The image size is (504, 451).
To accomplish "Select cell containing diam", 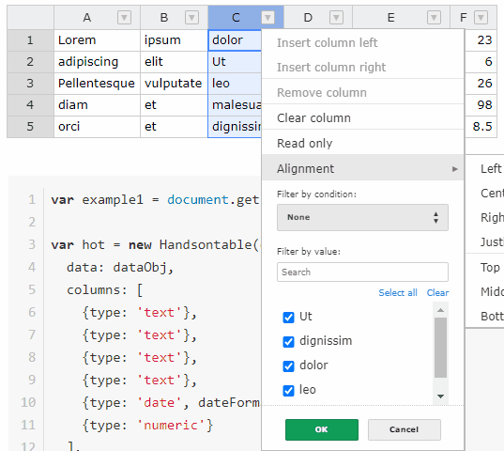I will (97, 105).
